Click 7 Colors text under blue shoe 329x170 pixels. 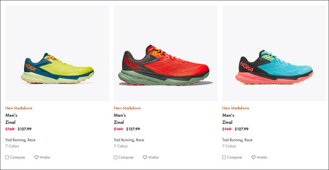[229, 146]
